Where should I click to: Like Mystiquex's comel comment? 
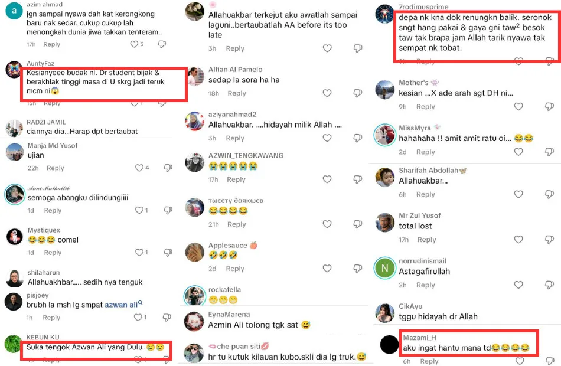click(139, 252)
